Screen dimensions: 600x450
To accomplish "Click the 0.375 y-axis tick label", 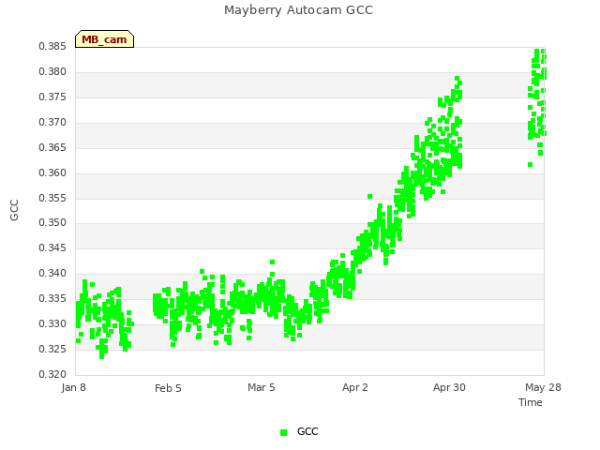I will [52, 97].
